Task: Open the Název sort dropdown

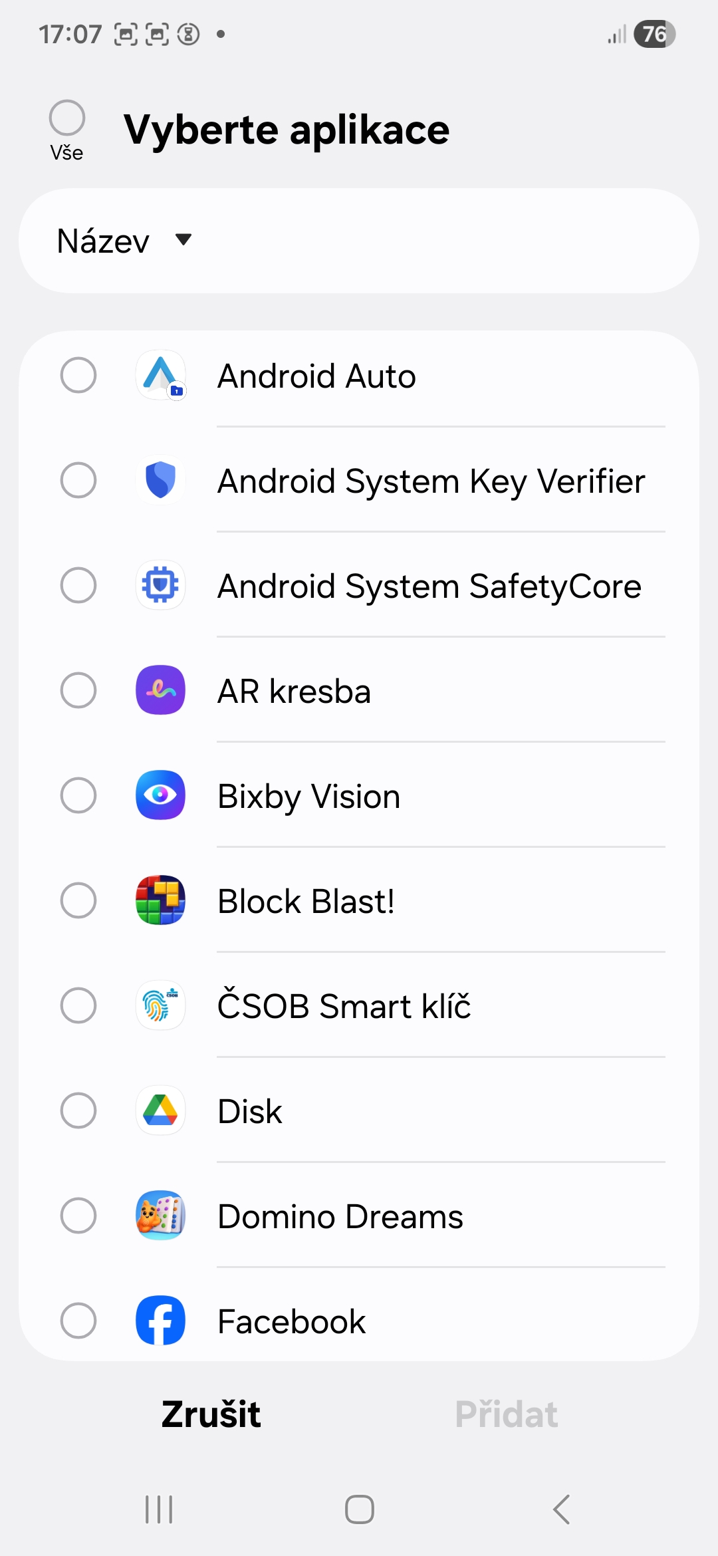Action: click(104, 241)
